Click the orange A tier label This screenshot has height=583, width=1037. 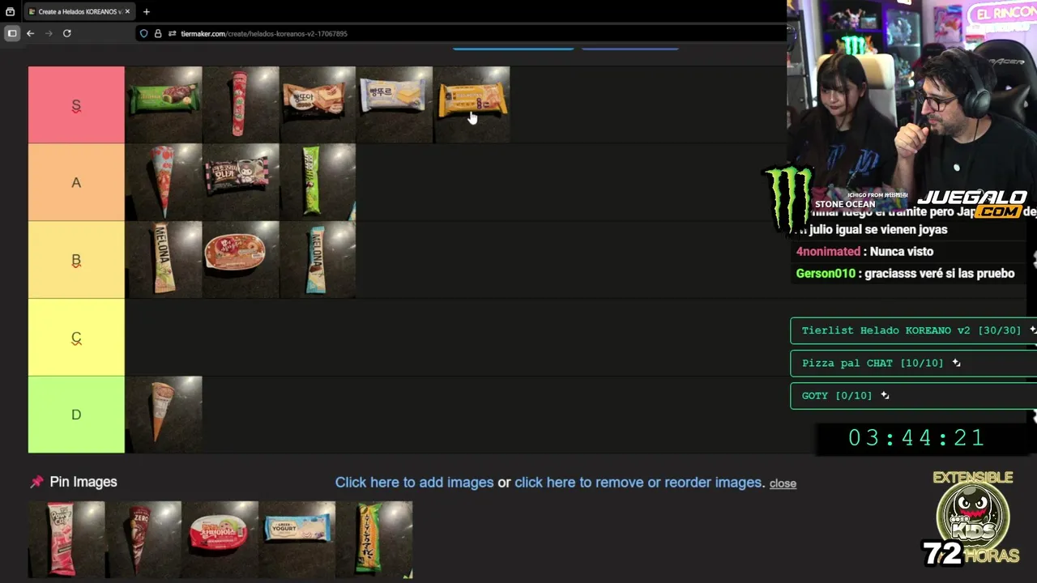pos(76,182)
